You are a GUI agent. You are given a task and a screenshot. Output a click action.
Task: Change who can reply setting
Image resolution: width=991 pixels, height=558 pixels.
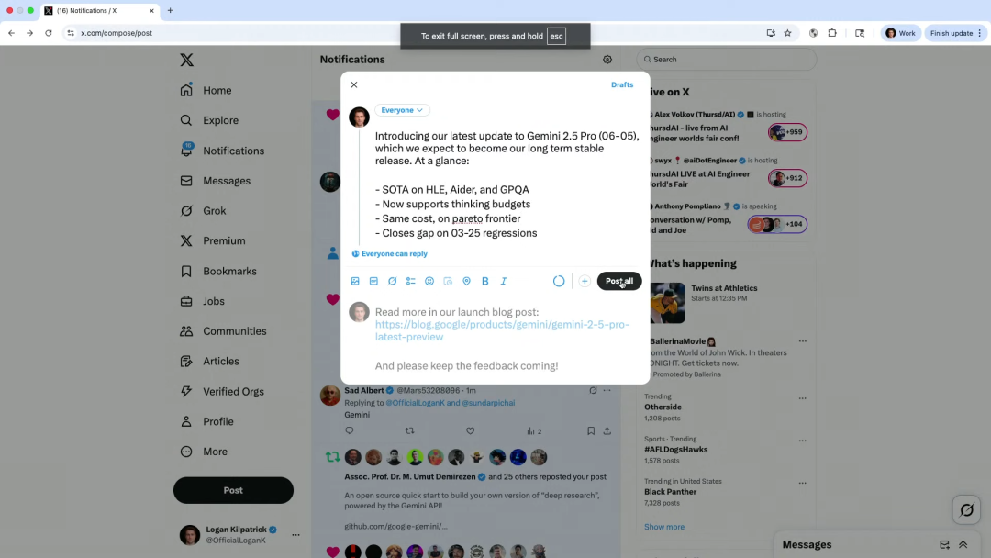[x=389, y=253]
